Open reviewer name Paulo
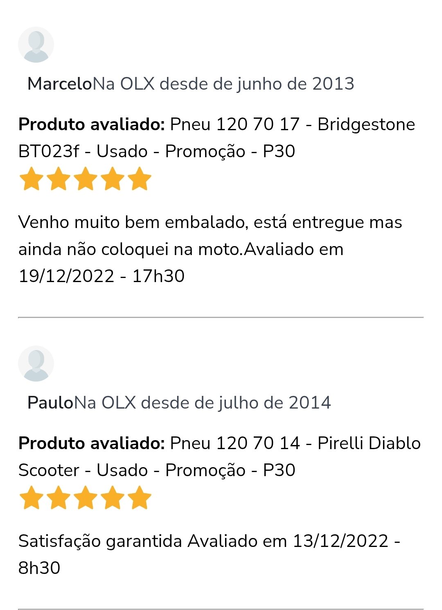Screen dimensions: 442x610 point(50,402)
